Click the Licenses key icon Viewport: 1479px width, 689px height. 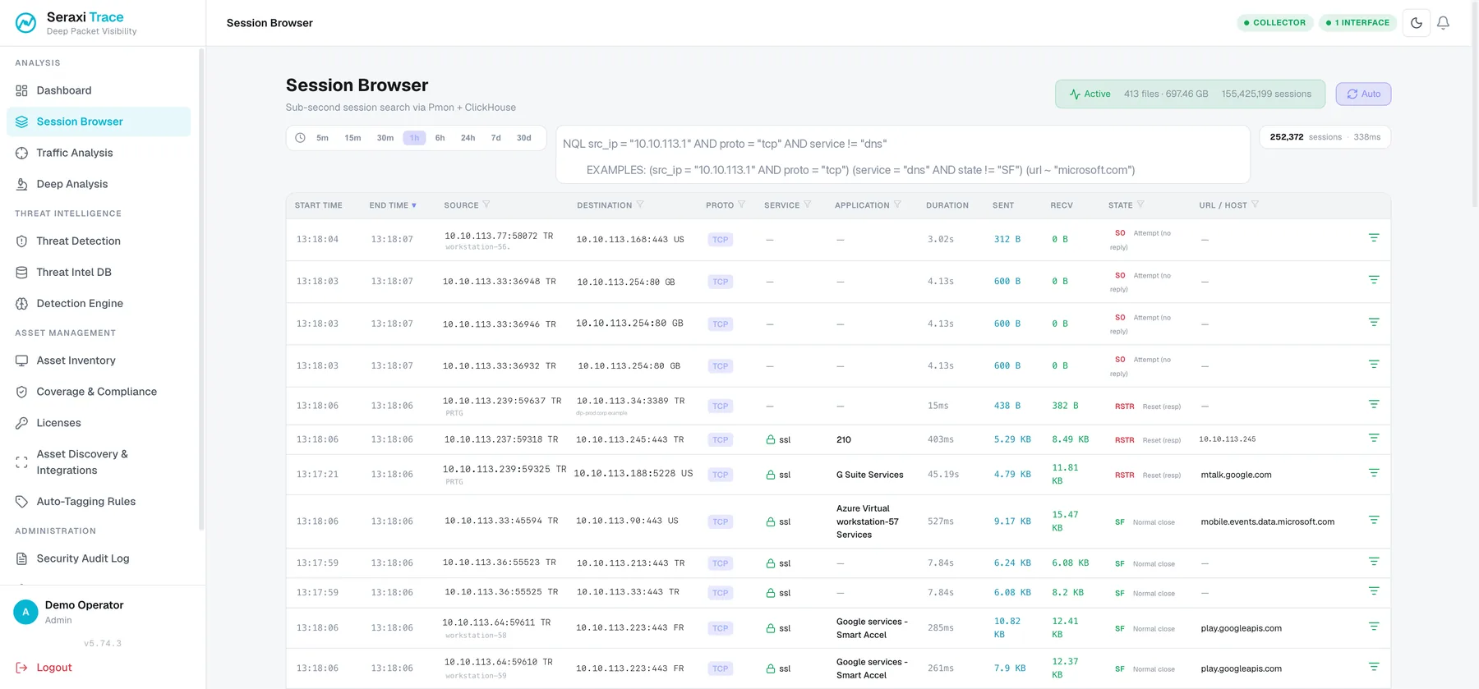22,423
